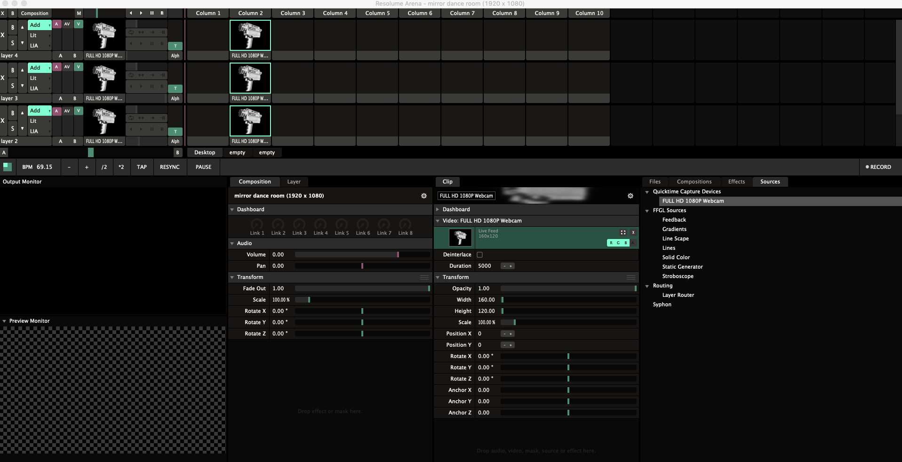Click the RECORD button

pyautogui.click(x=878, y=167)
